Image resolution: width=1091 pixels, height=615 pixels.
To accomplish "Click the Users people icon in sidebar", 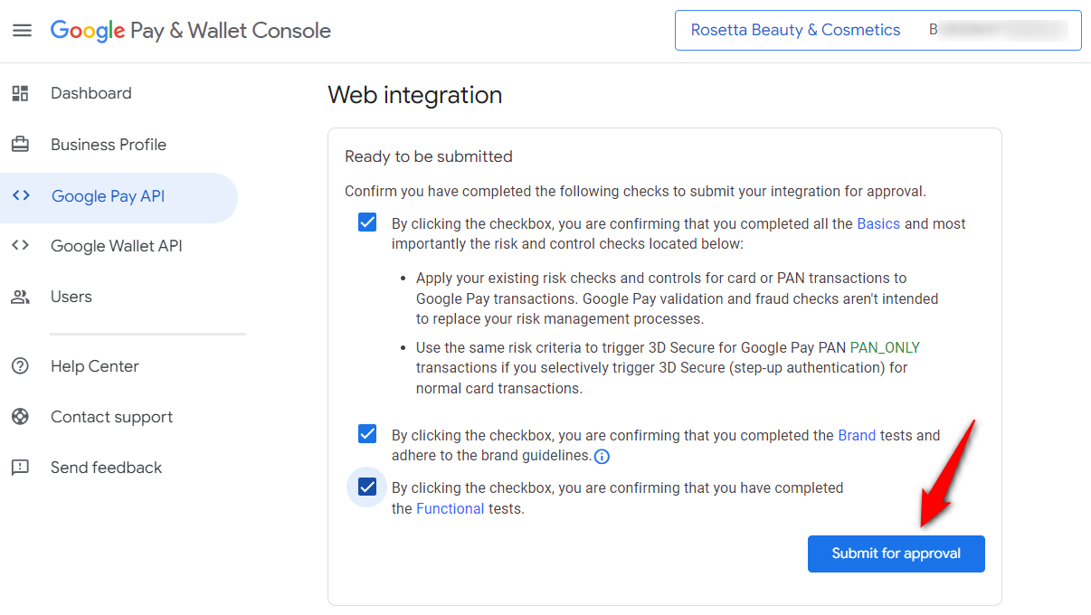I will (20, 296).
